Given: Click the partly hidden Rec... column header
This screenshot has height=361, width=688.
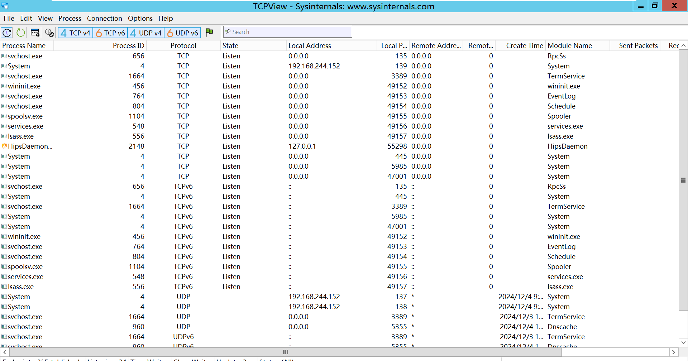Looking at the screenshot, I should tap(670, 45).
